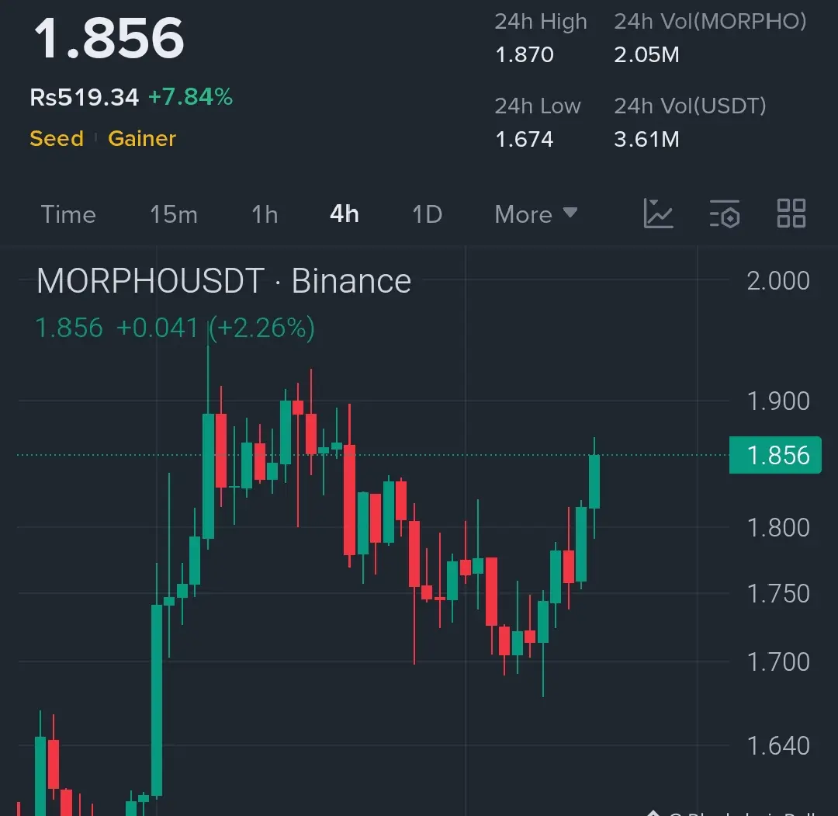Click the 1.800 price axis label
The width and height of the screenshot is (838, 816).
(x=778, y=528)
